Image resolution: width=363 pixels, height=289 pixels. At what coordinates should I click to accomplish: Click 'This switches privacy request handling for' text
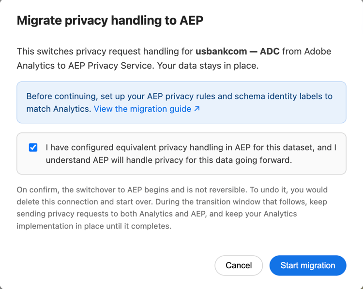pos(105,51)
